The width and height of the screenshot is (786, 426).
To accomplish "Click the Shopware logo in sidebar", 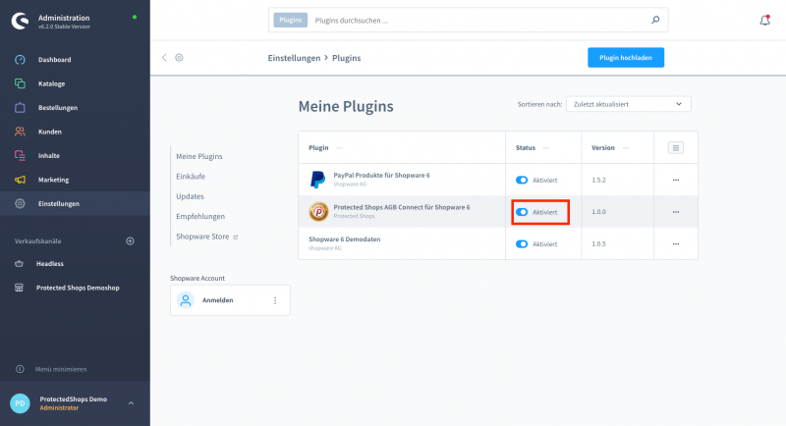I will (x=20, y=21).
